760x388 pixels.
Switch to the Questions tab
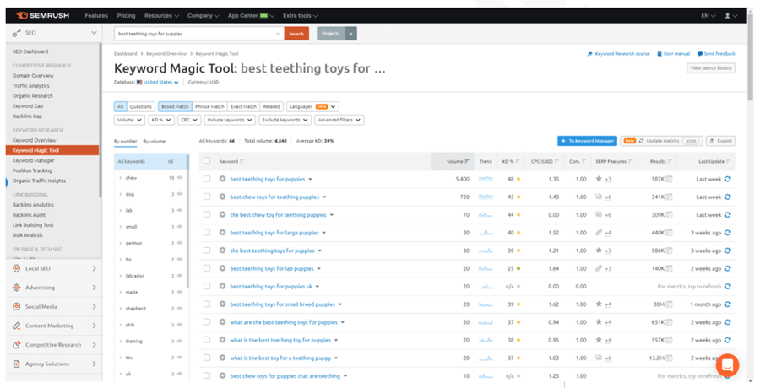[140, 106]
